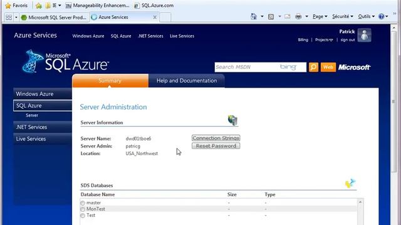The height and width of the screenshot is (225, 401).
Task: Click the orange search magnifier button
Action: [x=313, y=67]
